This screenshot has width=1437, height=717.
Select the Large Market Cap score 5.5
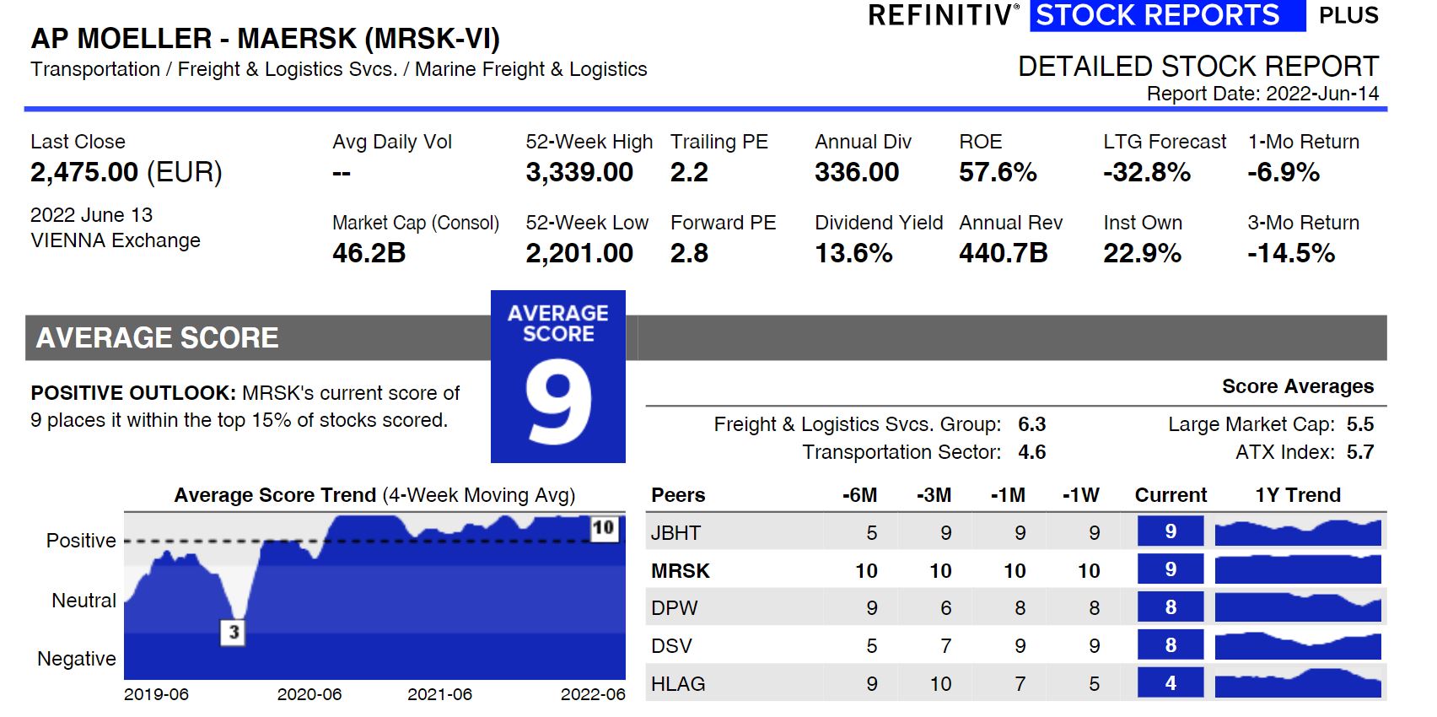pos(1360,424)
